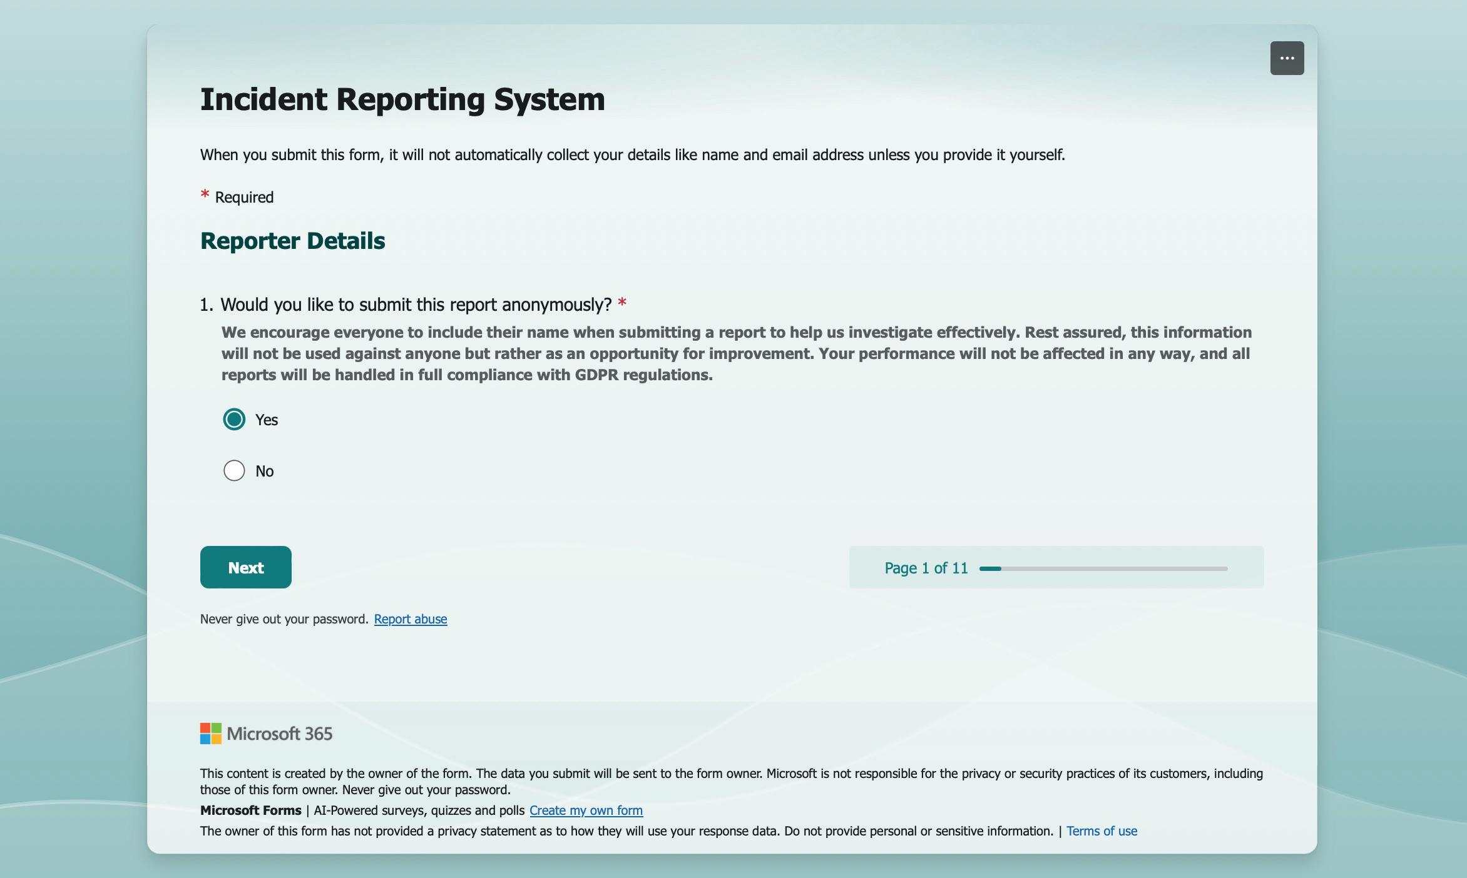Image resolution: width=1467 pixels, height=878 pixels.
Task: Click the red asterisk beside Required
Action: (x=205, y=195)
